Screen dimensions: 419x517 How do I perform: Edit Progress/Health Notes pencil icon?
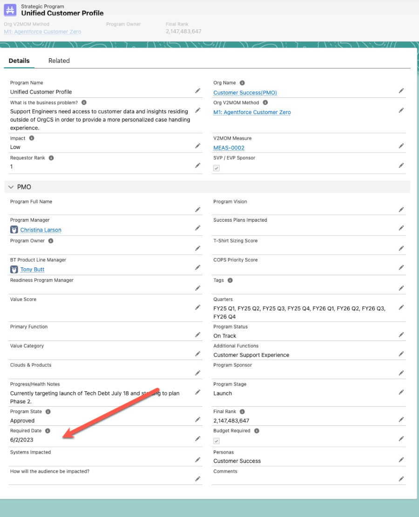197,392
